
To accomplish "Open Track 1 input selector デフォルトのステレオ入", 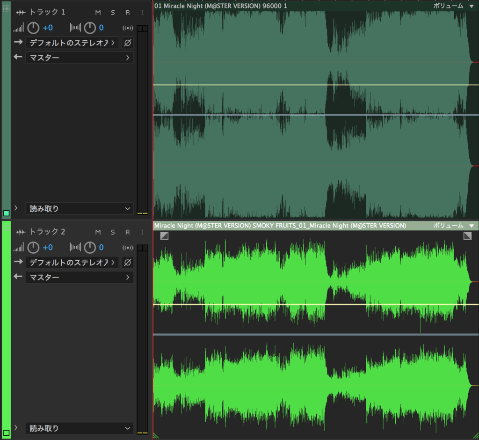I will (72, 43).
